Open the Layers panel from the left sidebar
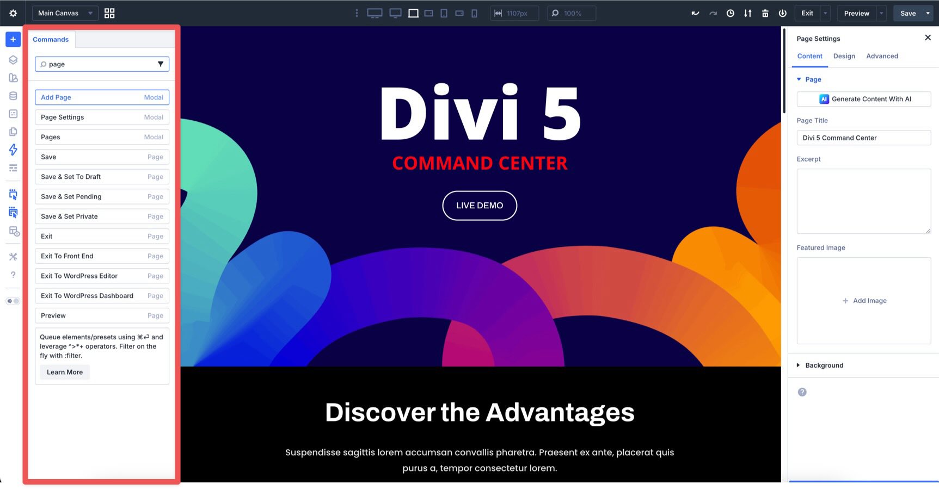The height and width of the screenshot is (490, 939). point(13,60)
